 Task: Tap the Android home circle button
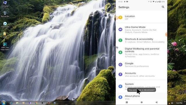tap(142, 102)
